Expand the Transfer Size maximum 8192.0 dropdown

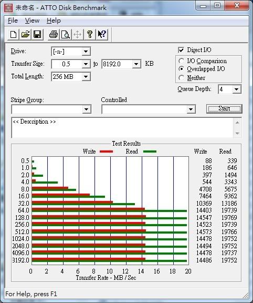coord(136,64)
